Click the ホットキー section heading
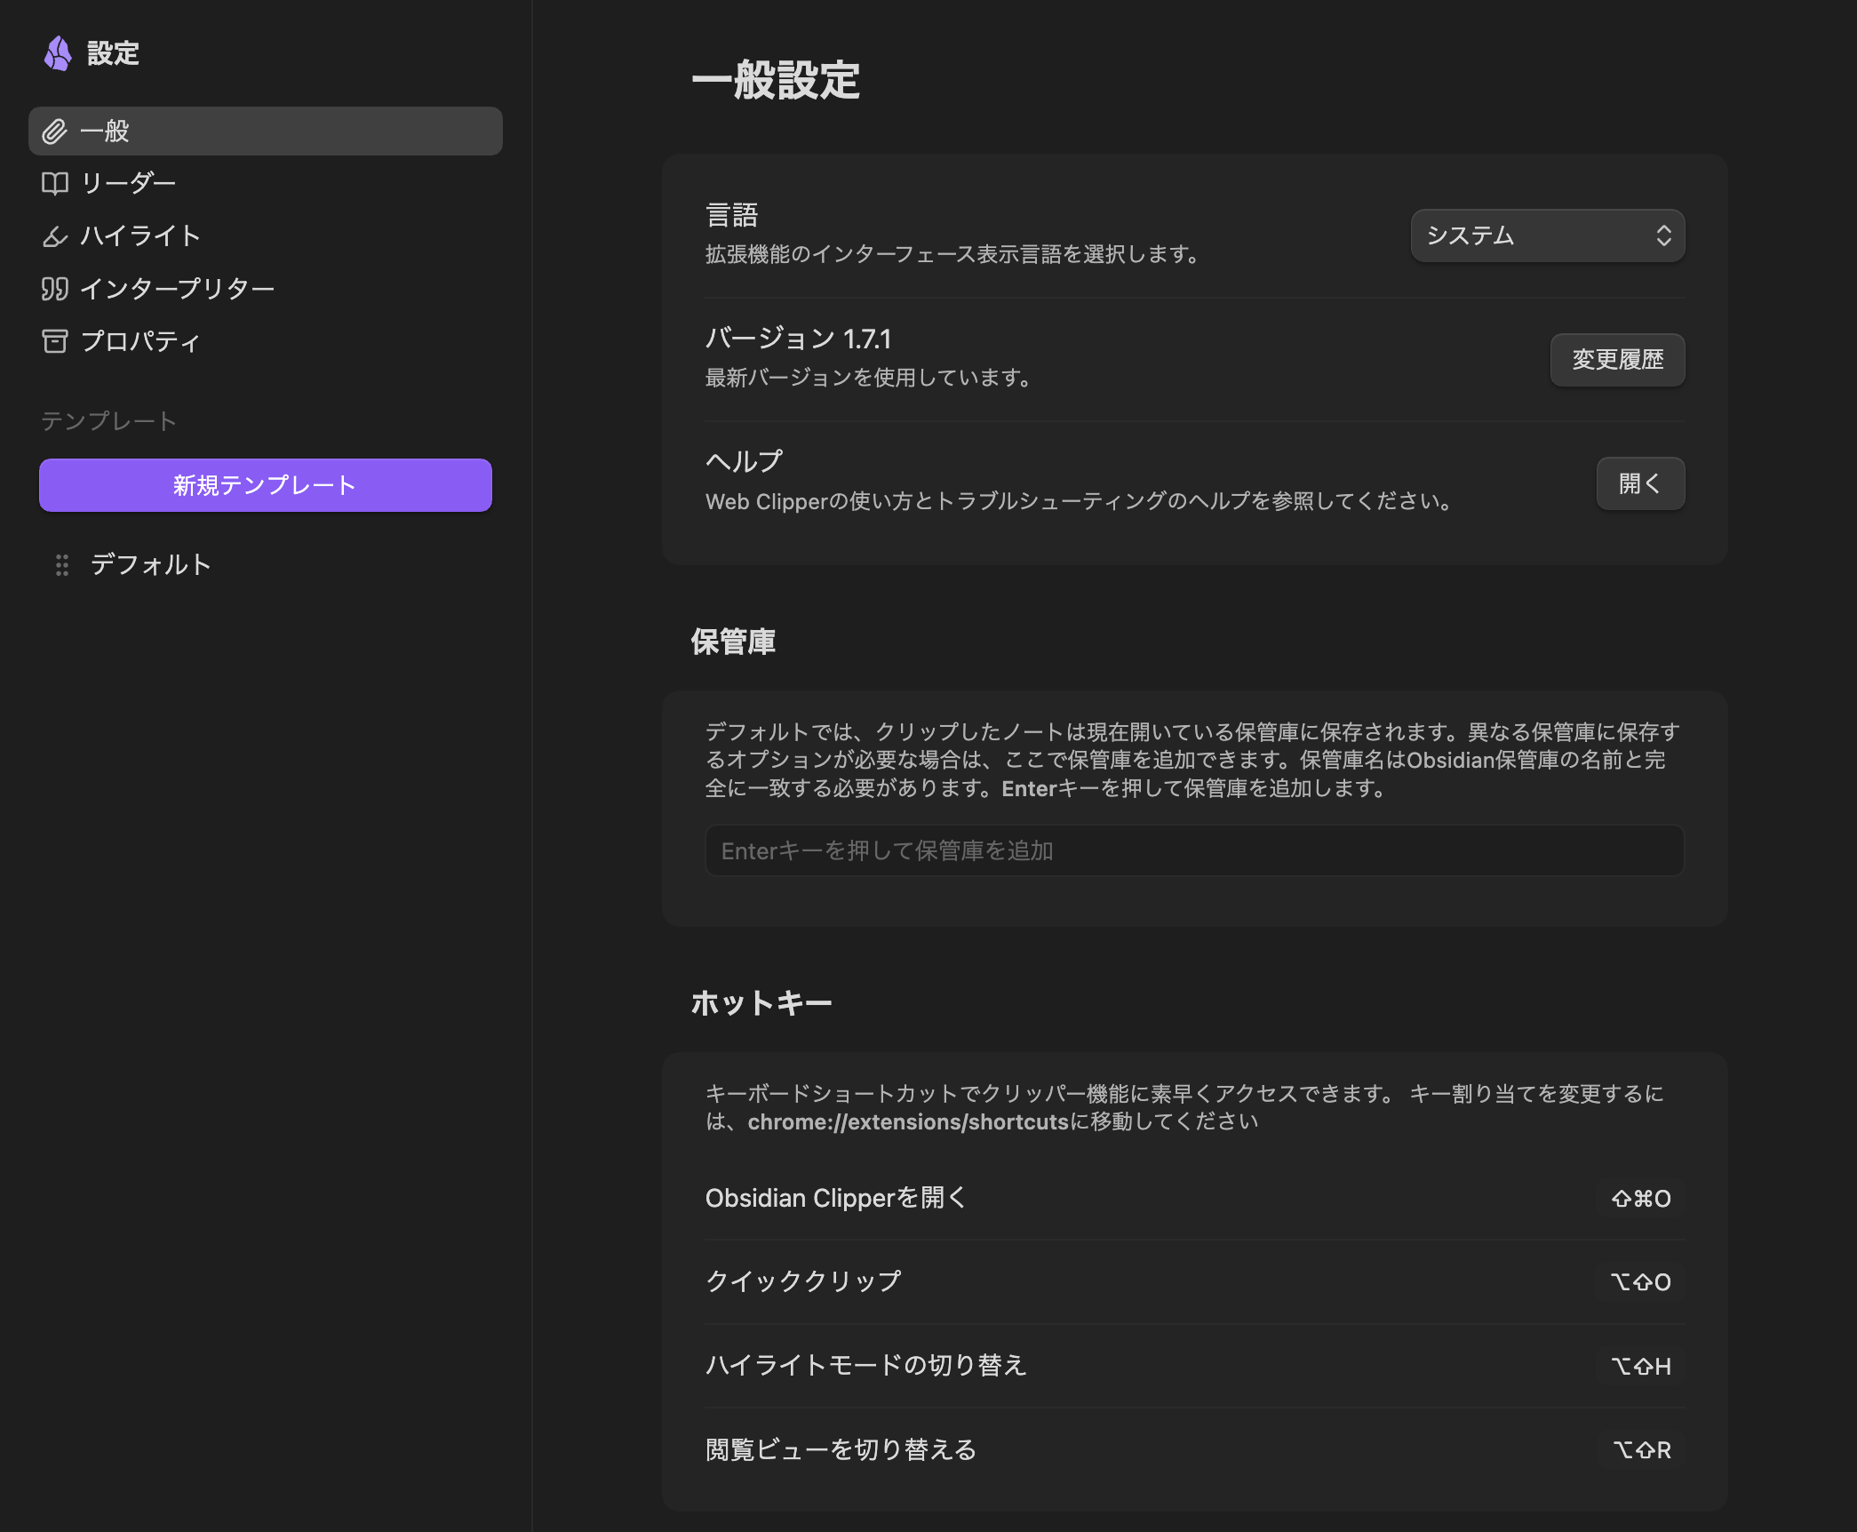This screenshot has height=1532, width=1857. pos(762,1003)
